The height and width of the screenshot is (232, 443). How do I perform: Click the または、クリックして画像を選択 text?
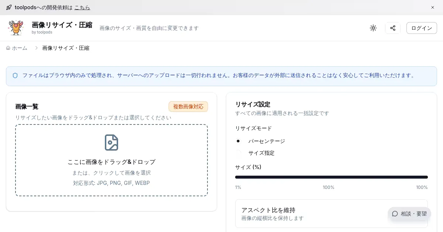pos(111,173)
